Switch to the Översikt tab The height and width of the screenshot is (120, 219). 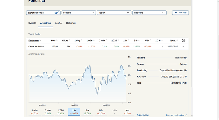pos(32,23)
